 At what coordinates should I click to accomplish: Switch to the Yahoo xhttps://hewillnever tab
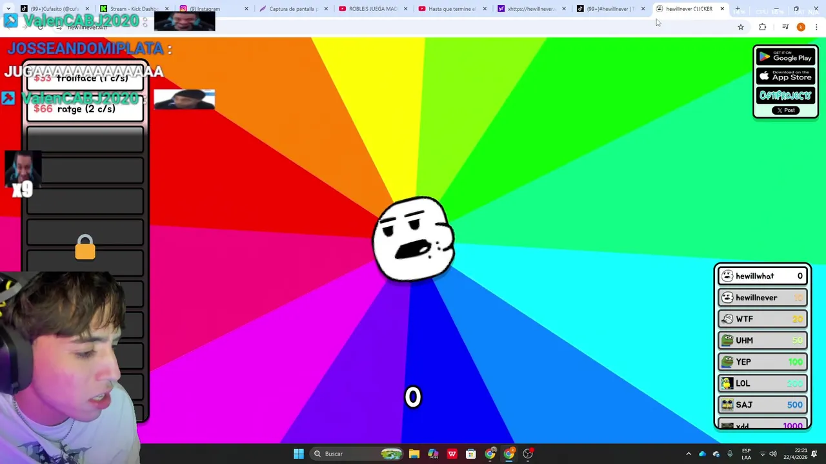(532, 9)
